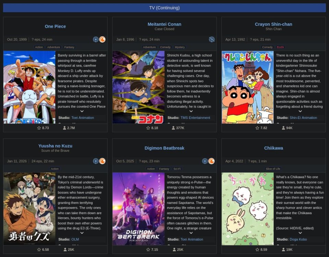Screen dimensions: 329x257
Task: Open the Yuusha no Kuzu title link
Action: point(55,146)
